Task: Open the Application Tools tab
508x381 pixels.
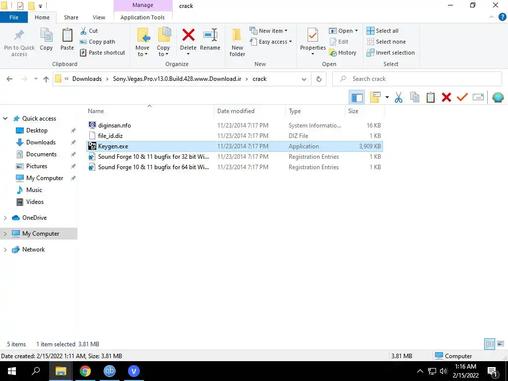Action: 142,17
